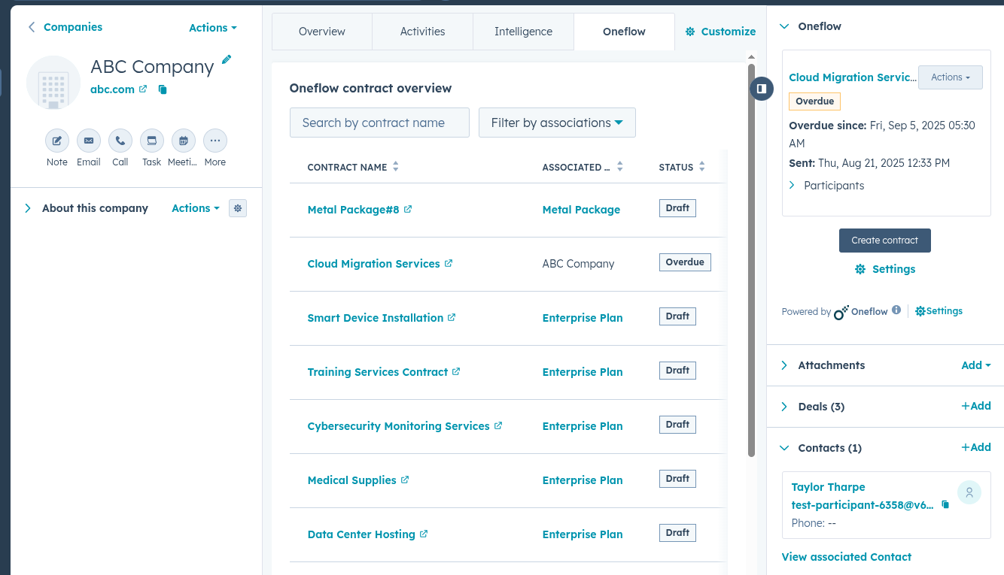Screen dimensions: 1004x575
Task: Open abc.com external link icon
Action: tap(143, 89)
